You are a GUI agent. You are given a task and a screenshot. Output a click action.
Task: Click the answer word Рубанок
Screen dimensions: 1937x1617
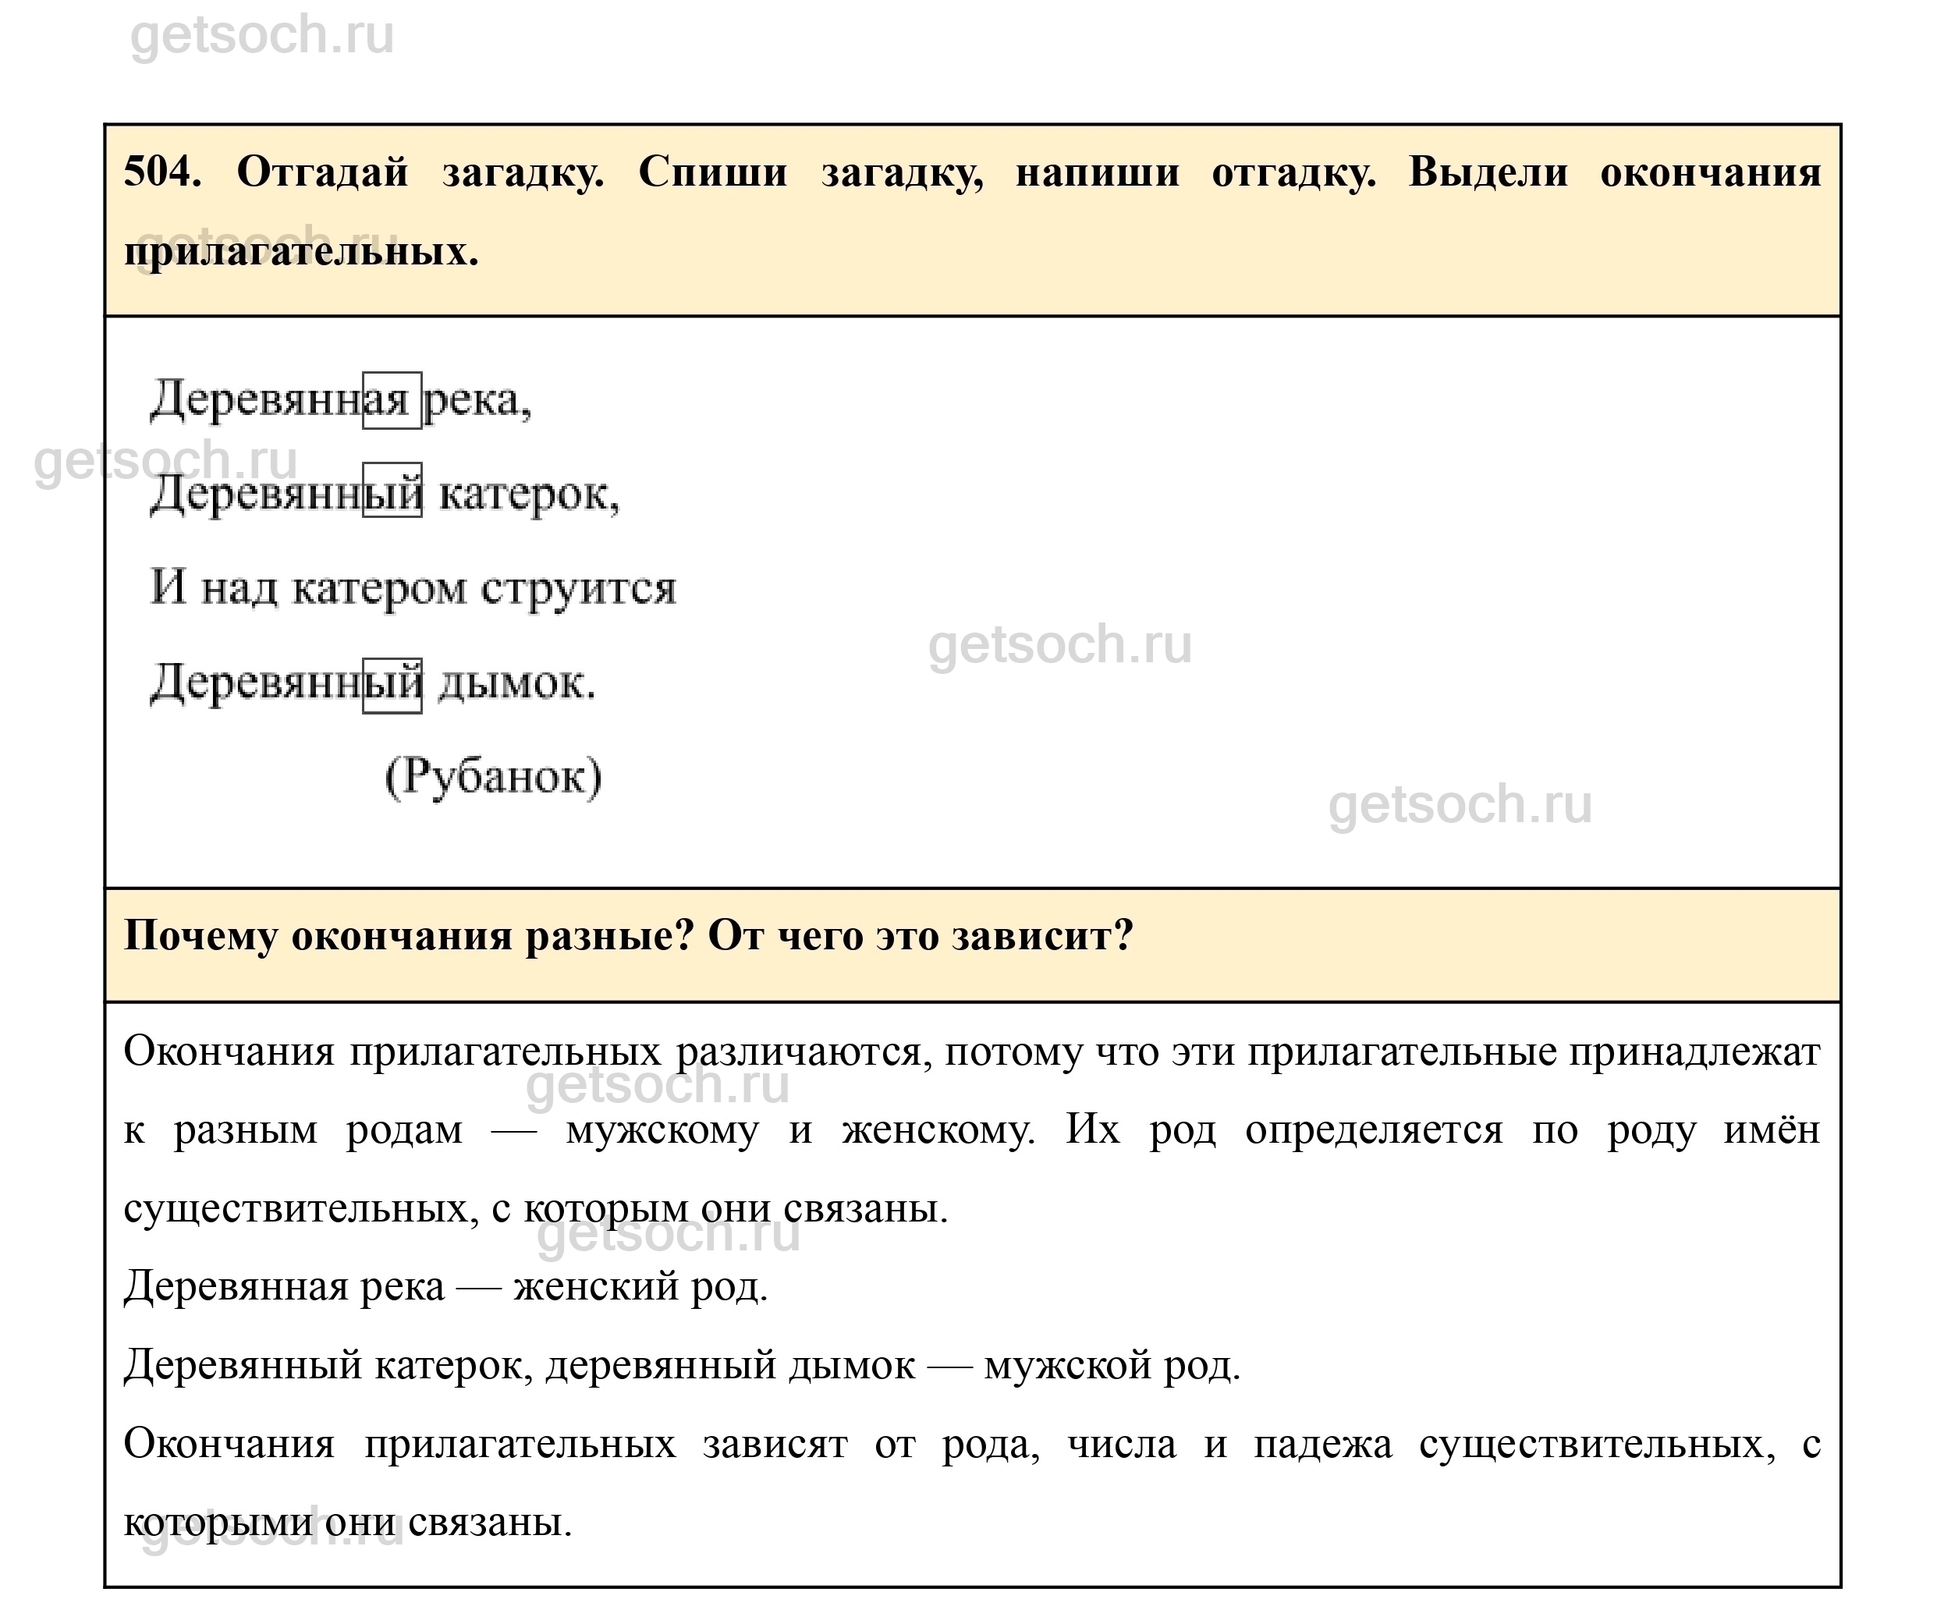tap(494, 777)
